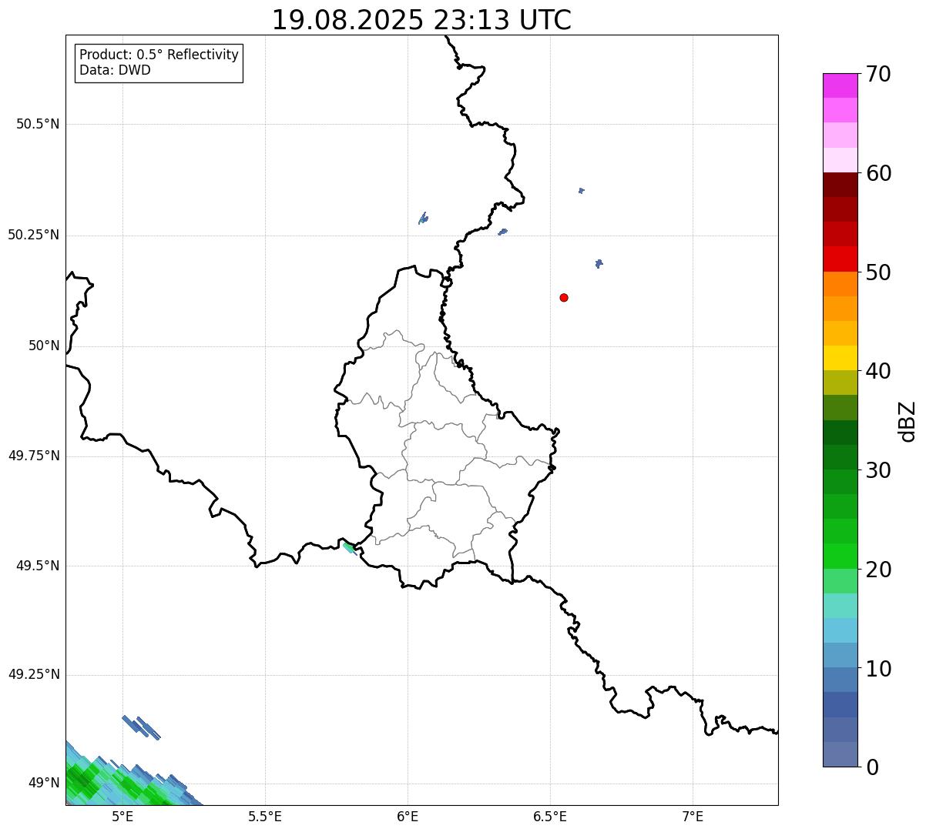The image size is (926, 832).
Task: Click the 49.25°N latitude label
Action: (x=34, y=674)
